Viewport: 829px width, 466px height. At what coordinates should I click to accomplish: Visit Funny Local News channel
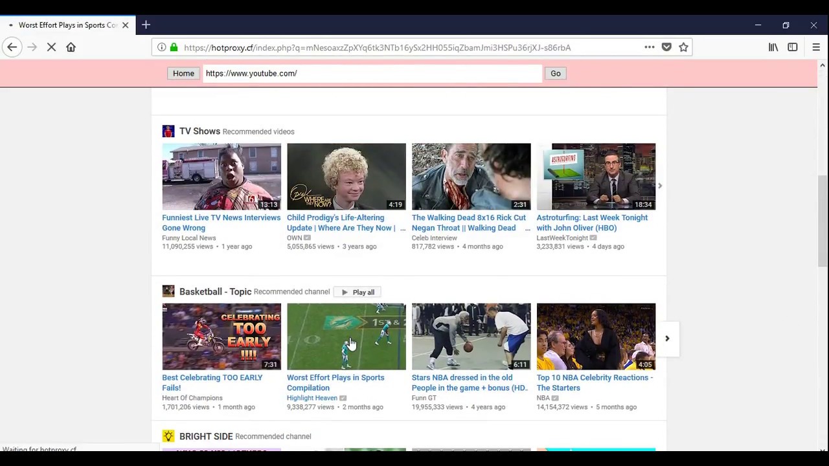(189, 238)
